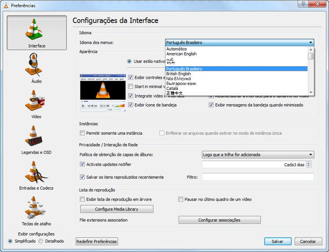Open the Vídeo settings category

37,103
